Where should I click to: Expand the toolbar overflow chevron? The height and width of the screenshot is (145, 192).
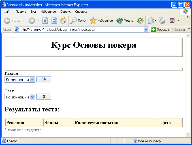click(189, 17)
